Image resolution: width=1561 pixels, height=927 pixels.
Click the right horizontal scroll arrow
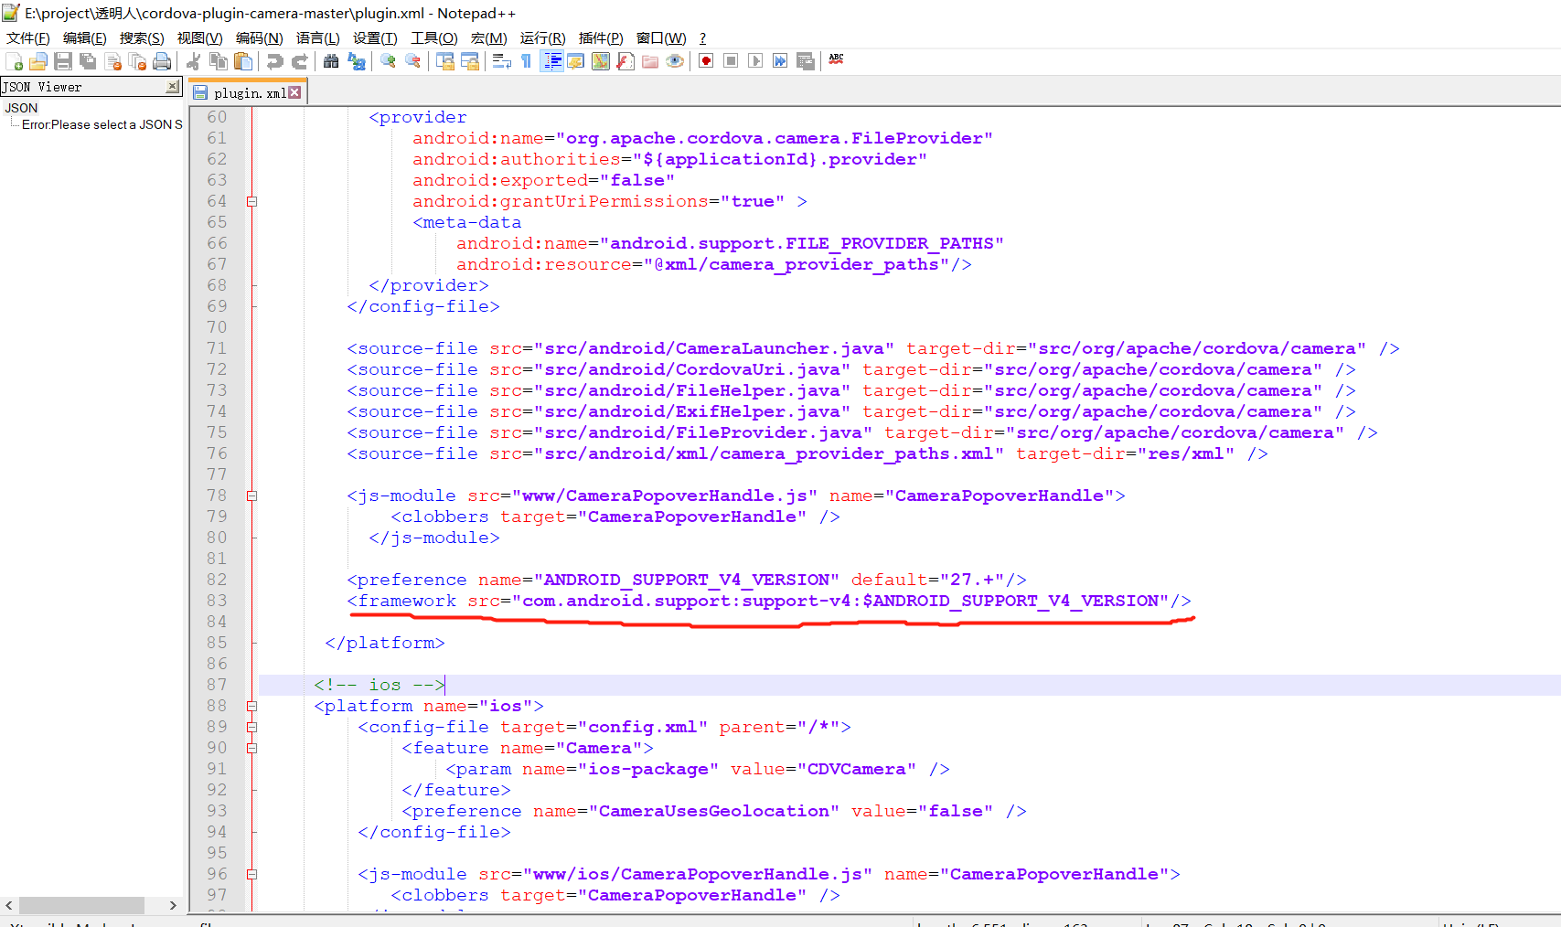pyautogui.click(x=172, y=905)
